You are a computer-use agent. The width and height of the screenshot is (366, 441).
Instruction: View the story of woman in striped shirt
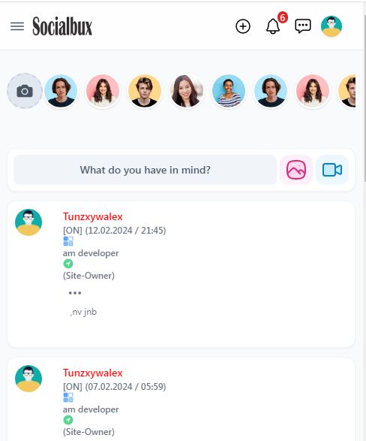[229, 91]
